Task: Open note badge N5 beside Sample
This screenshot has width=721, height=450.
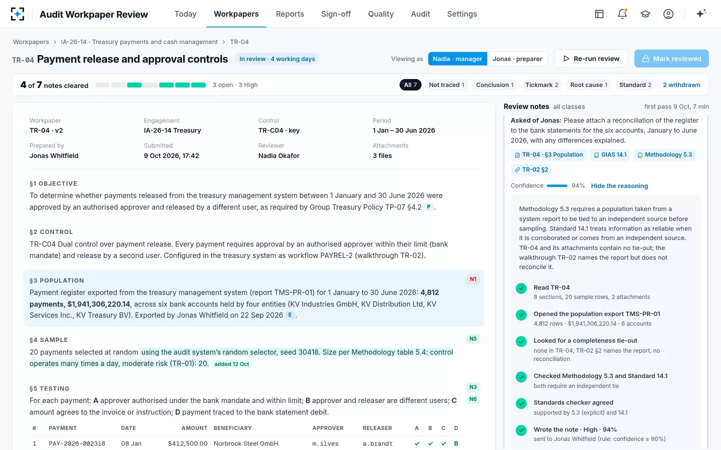Action: point(473,339)
